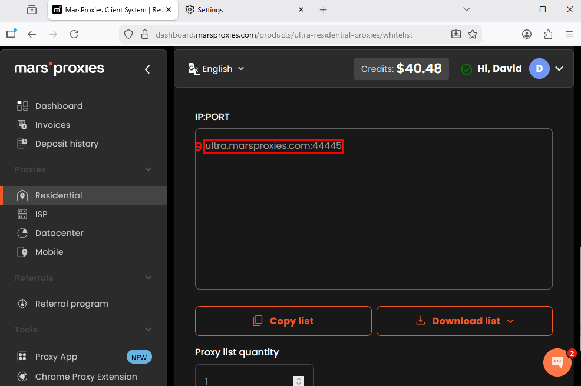
Task: Click the install app address-bar icon
Action: pyautogui.click(x=455, y=34)
